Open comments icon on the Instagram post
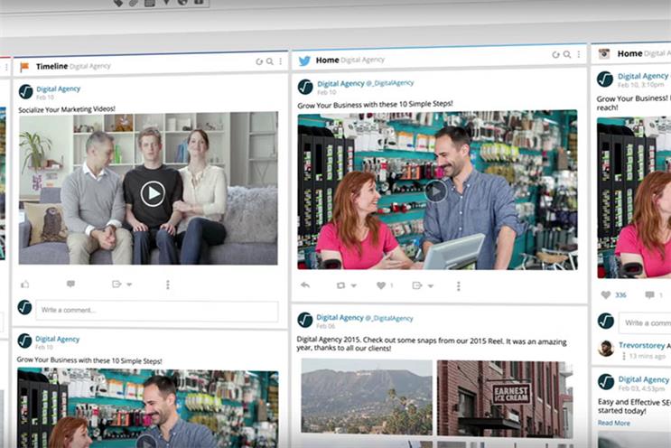This screenshot has width=671, height=448. click(649, 294)
